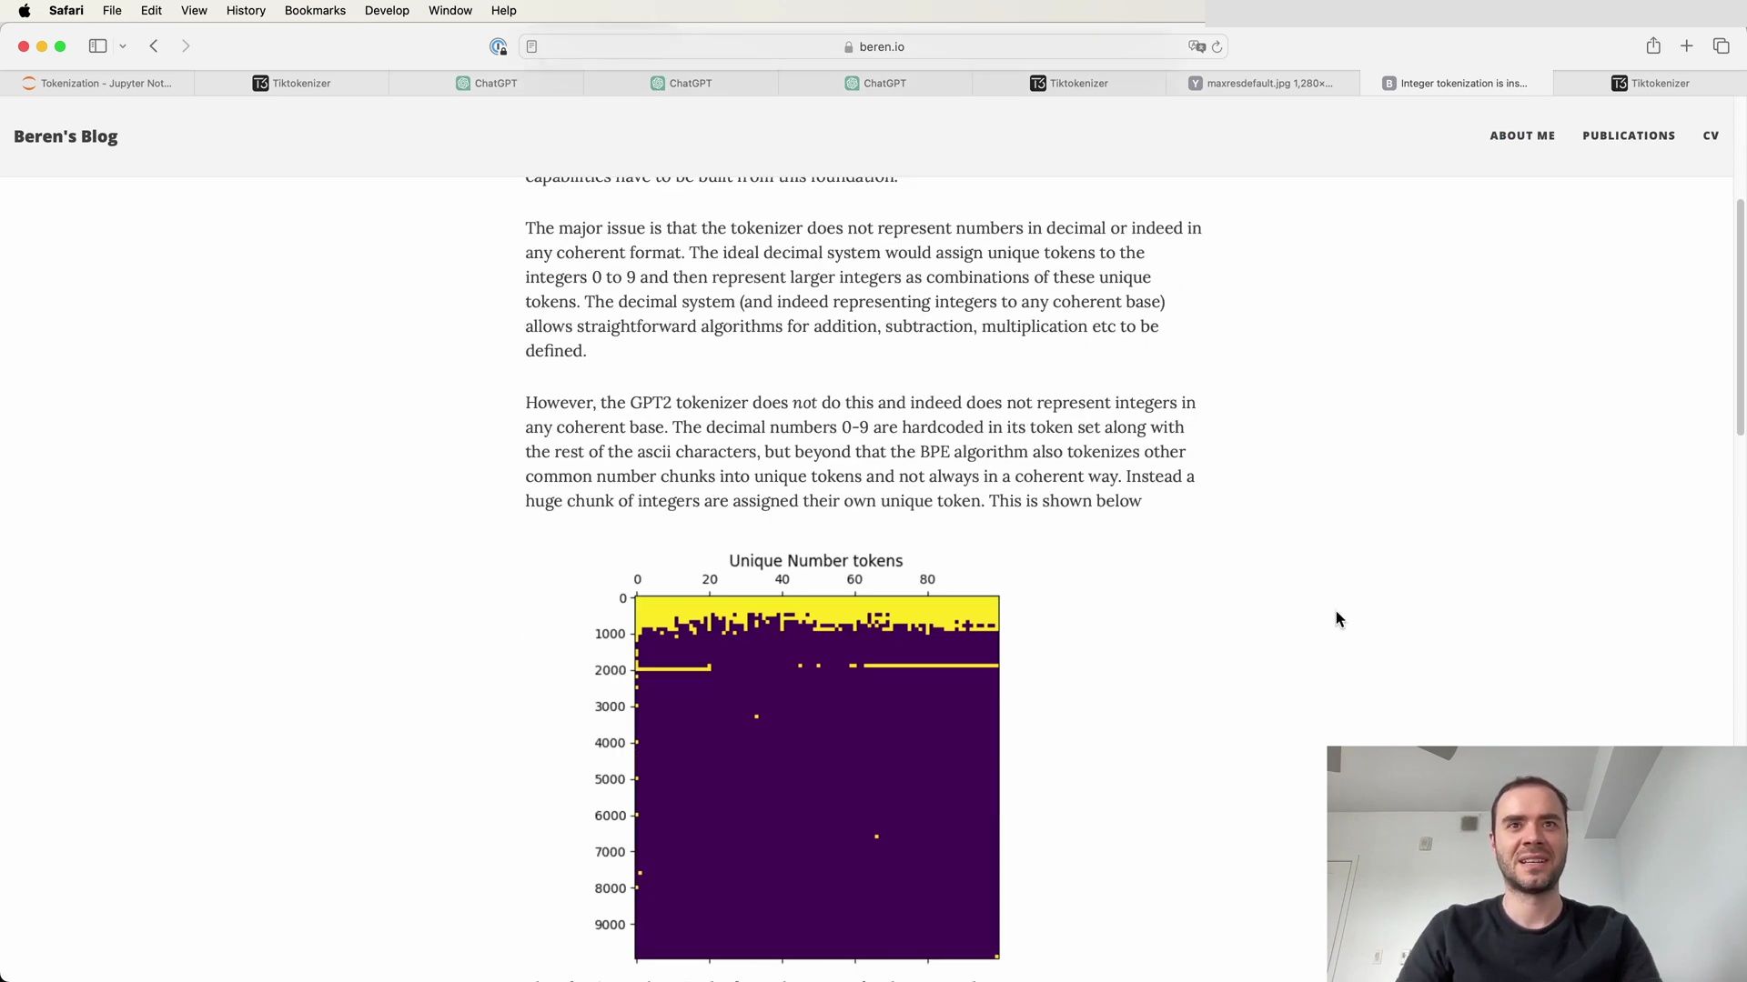Screen dimensions: 1747x982
Task: Open the CV link
Action: click(1711, 135)
